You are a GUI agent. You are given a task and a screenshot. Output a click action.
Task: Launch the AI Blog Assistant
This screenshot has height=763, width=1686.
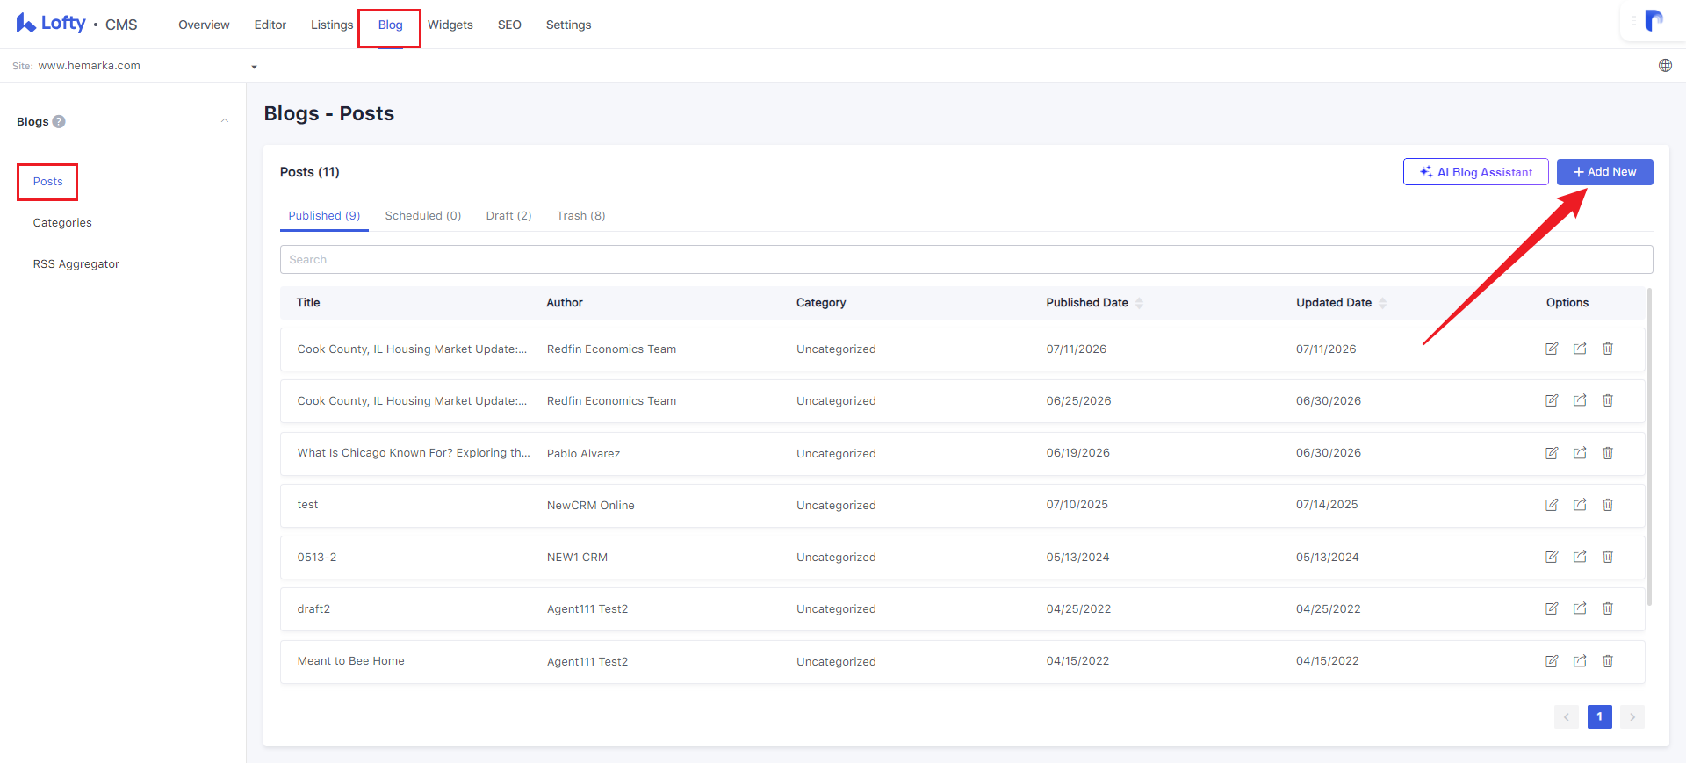1476,172
